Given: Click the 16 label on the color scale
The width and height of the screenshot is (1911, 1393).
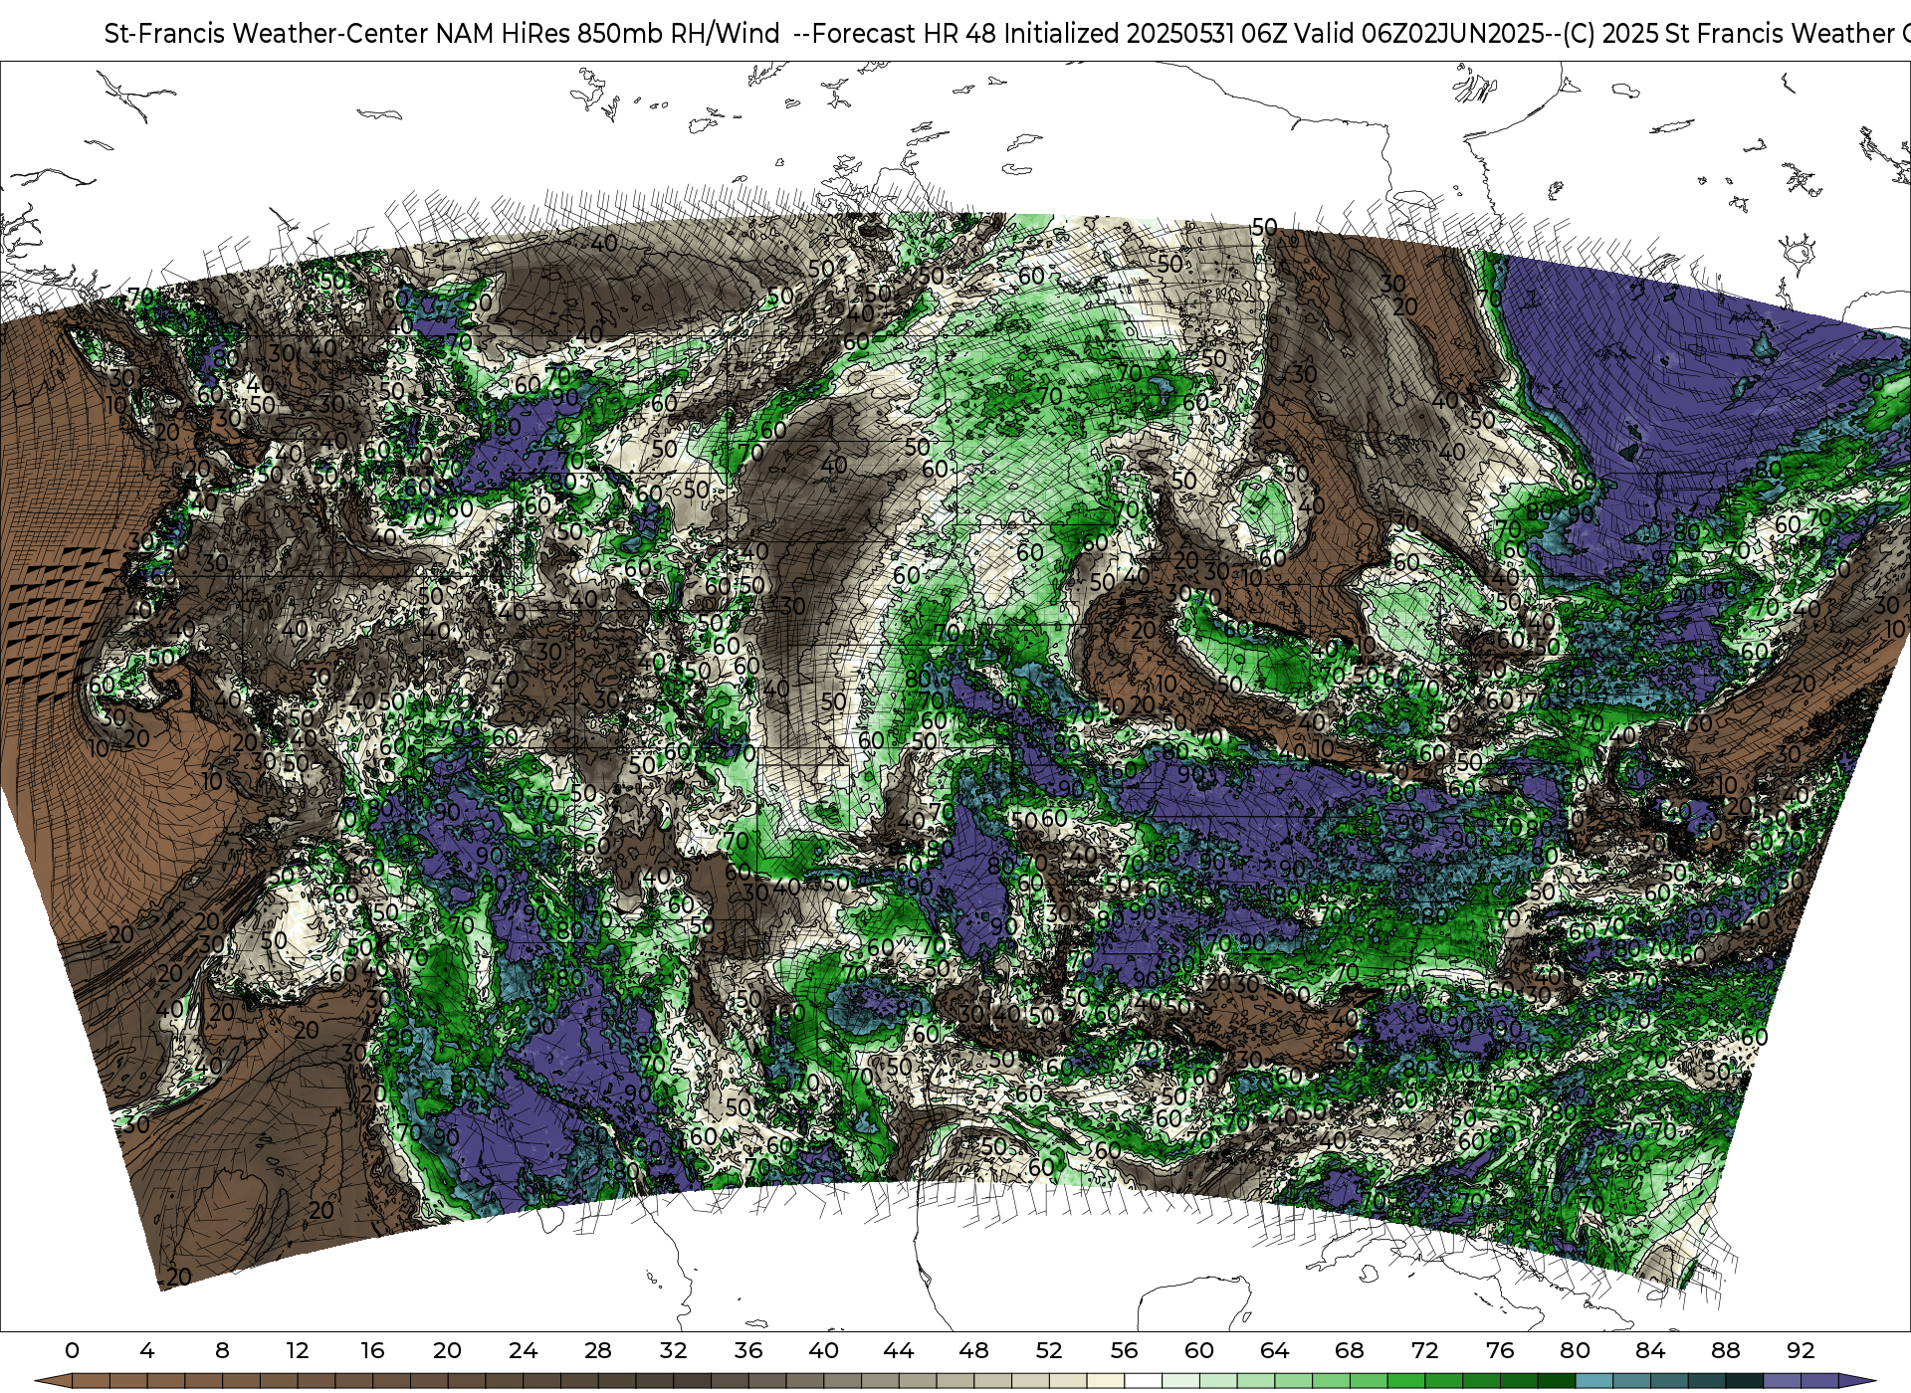Looking at the screenshot, I should coord(372,1351).
